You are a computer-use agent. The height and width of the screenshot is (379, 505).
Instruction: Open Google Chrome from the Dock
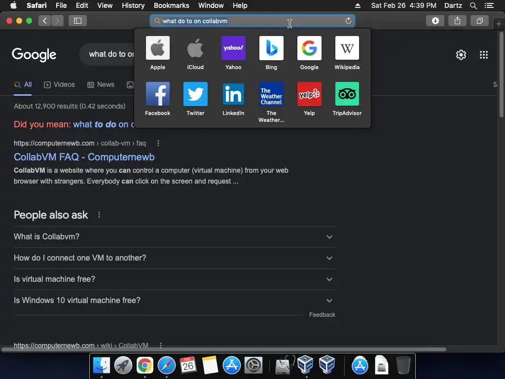tap(144, 365)
